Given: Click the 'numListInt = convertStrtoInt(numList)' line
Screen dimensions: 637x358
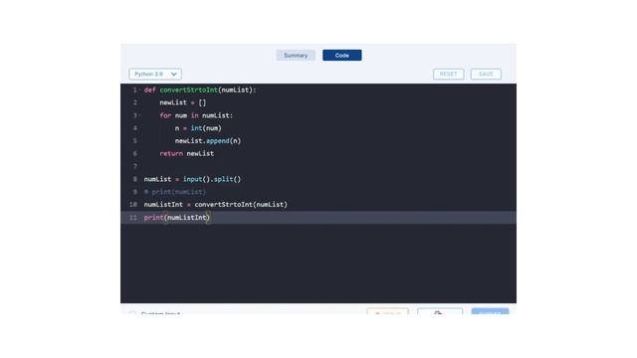Looking at the screenshot, I should pyautogui.click(x=215, y=205).
